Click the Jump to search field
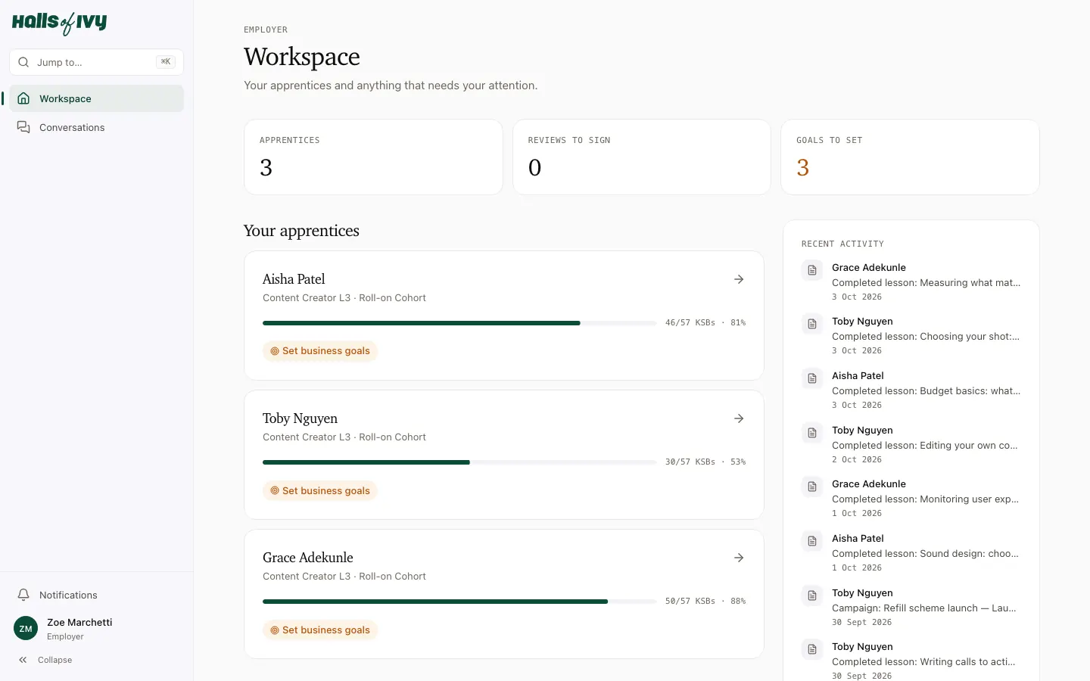The width and height of the screenshot is (1090, 681). click(96, 62)
